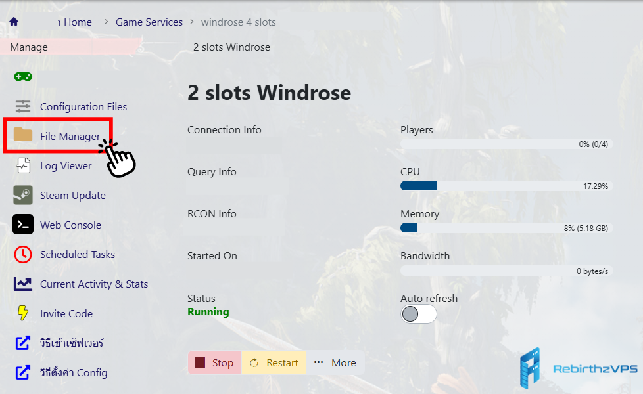Viewport: 643px width, 394px height.
Task: Go to the home icon in breadcrumb
Action: (x=14, y=22)
